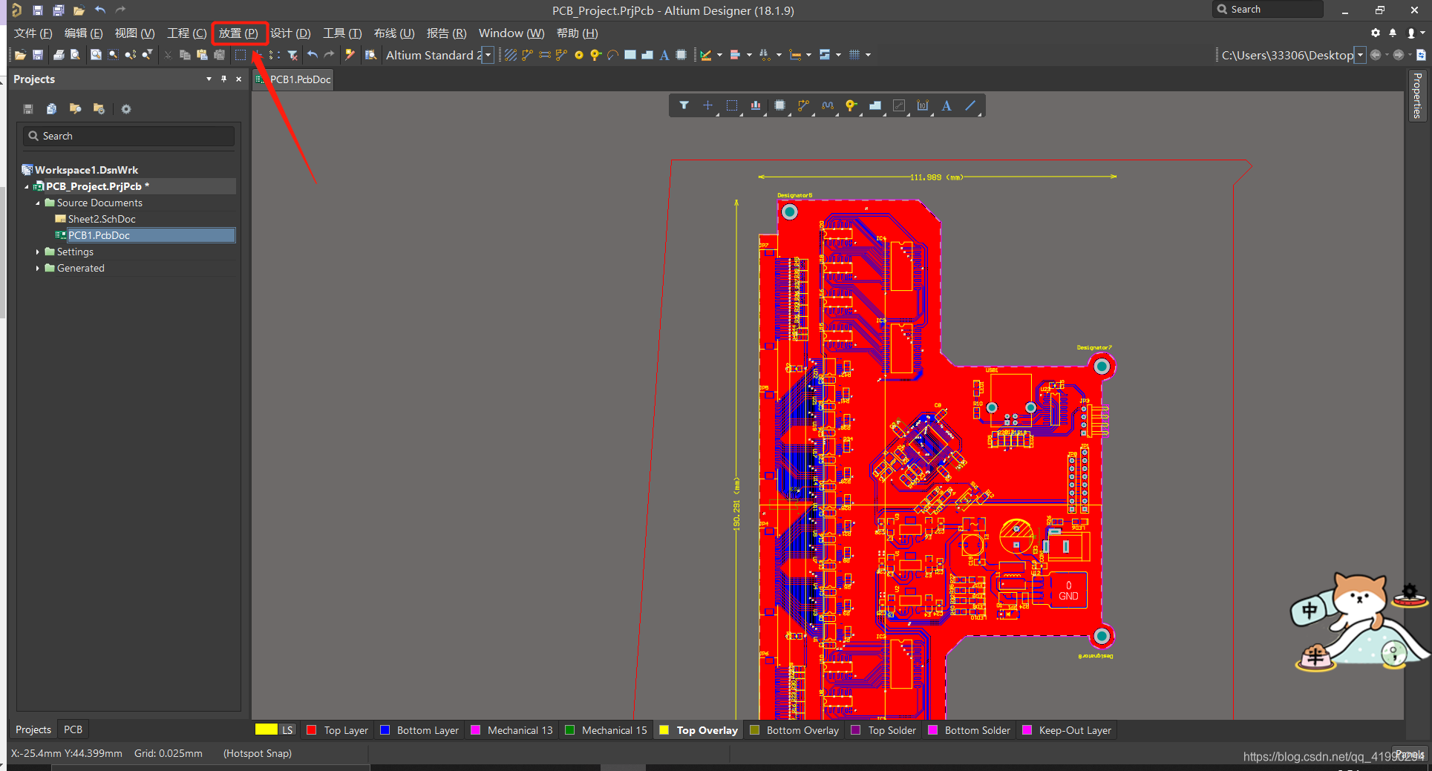Click the selection filter funnel in active bar
This screenshot has width=1432, height=771.
click(x=684, y=106)
